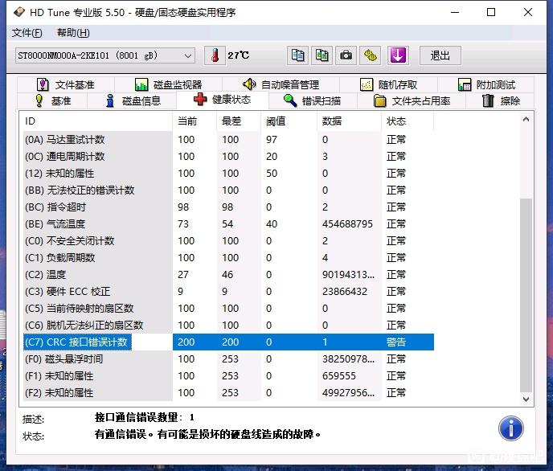Switch to the 擦除 tab
This screenshot has width=553, height=471.
[x=501, y=100]
